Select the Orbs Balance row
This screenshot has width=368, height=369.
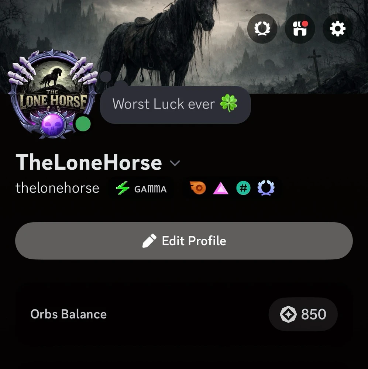(x=184, y=314)
